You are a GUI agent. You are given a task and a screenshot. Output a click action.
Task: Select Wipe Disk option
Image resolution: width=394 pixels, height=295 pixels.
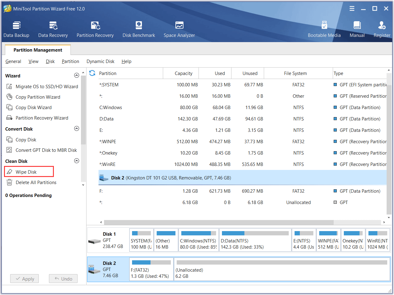tap(29, 172)
